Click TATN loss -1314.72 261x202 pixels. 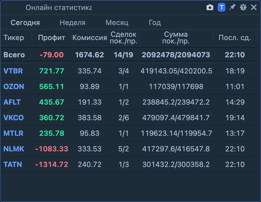pyautogui.click(x=52, y=164)
